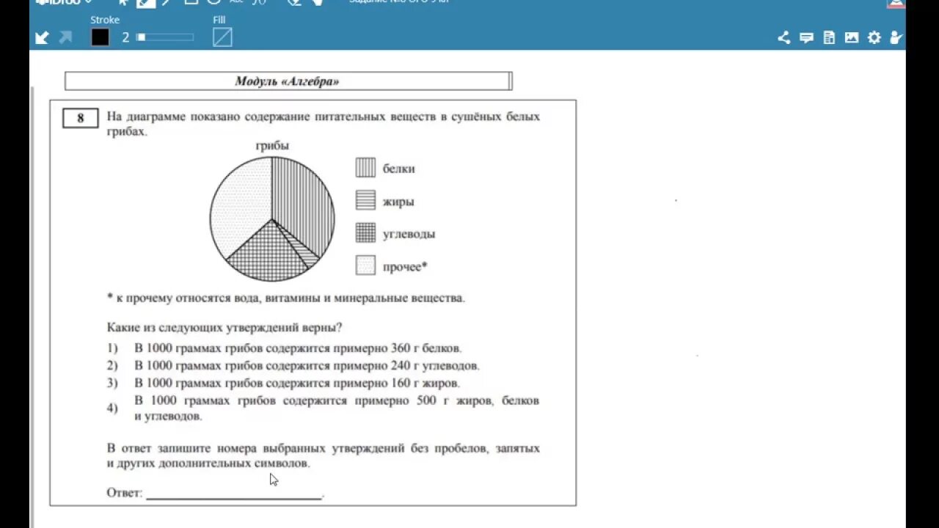
Task: Click the task number 8 box
Action: [80, 118]
